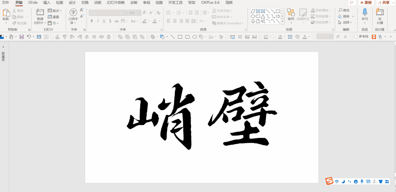Viewport: 396px width, 192px height.
Task: Toggle Sogou punctuation mode icon
Action: pyautogui.click(x=350, y=181)
